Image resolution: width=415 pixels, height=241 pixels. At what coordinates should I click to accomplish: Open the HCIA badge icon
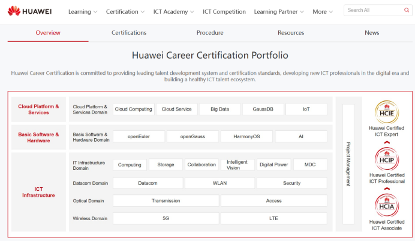point(387,205)
